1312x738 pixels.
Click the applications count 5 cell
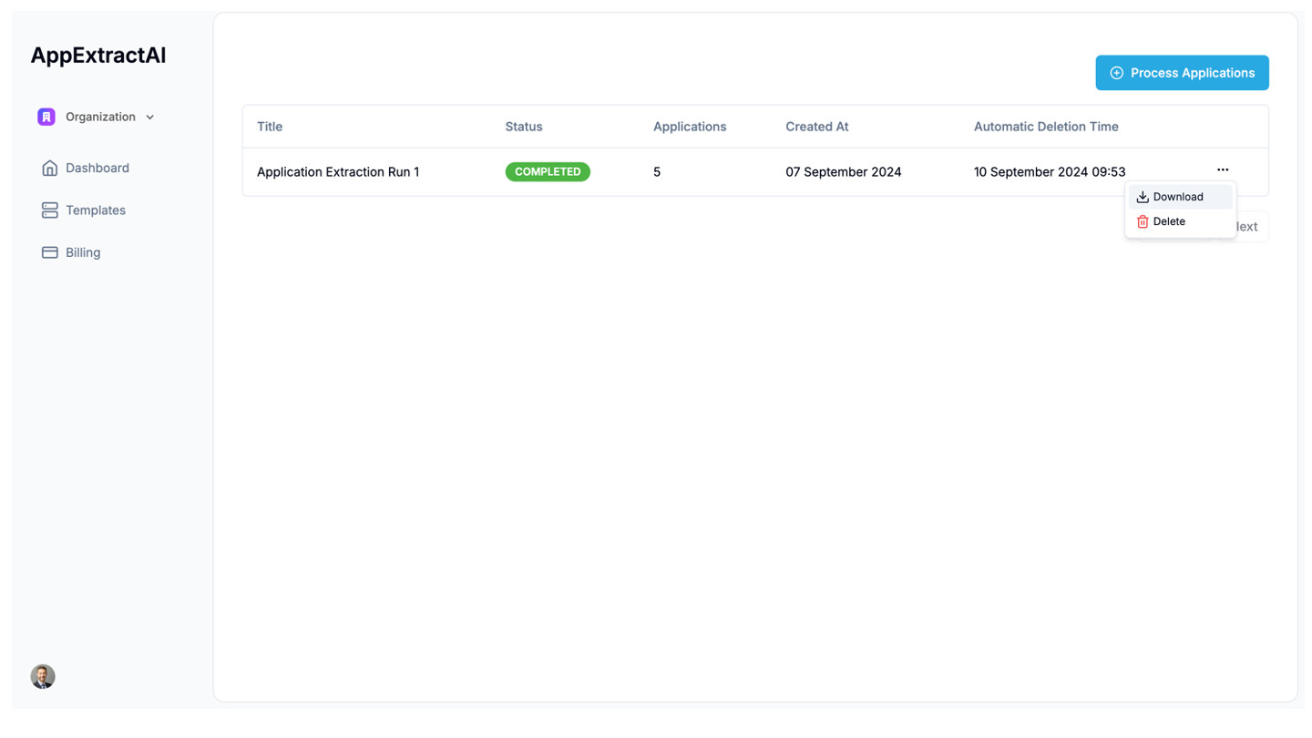pyautogui.click(x=657, y=171)
